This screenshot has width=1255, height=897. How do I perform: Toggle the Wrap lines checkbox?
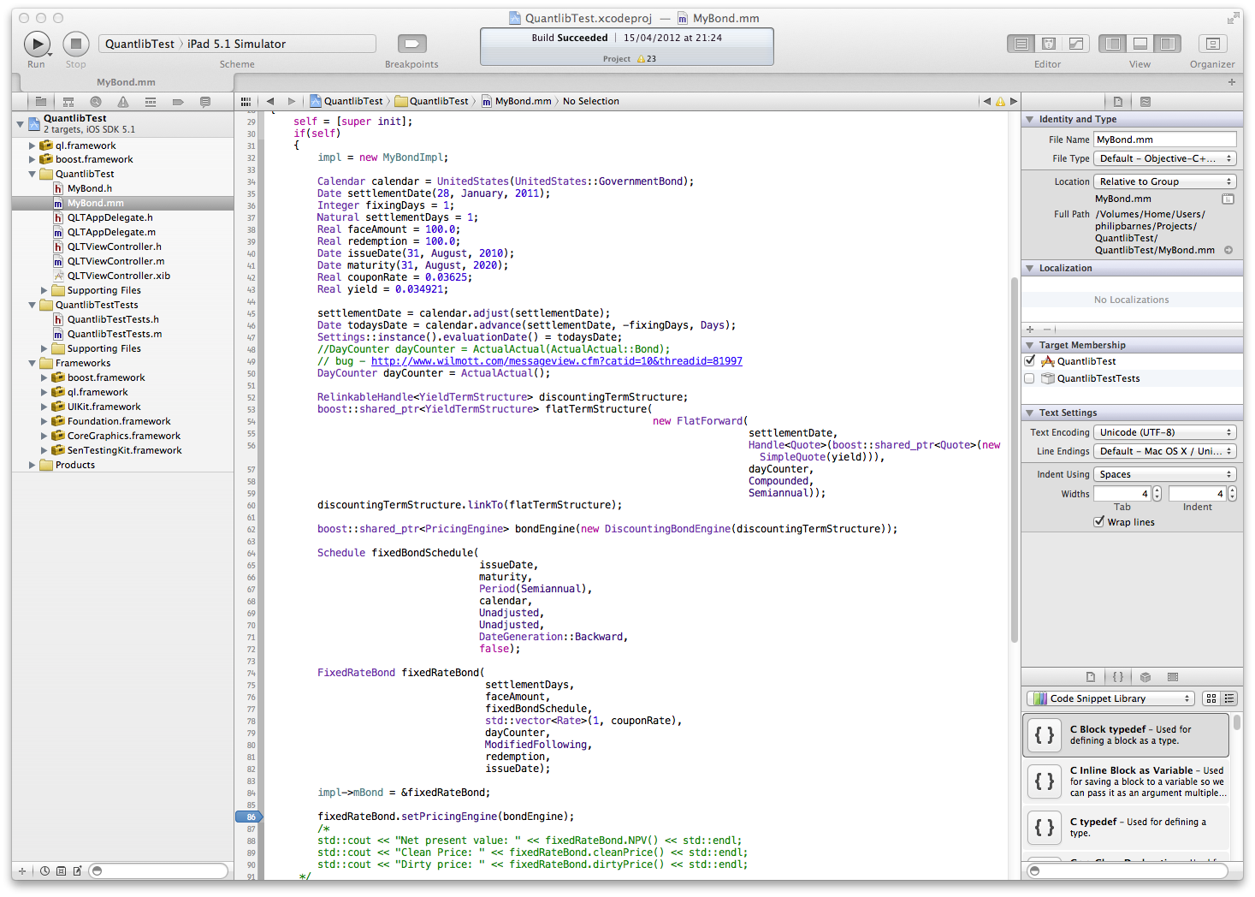(1099, 522)
